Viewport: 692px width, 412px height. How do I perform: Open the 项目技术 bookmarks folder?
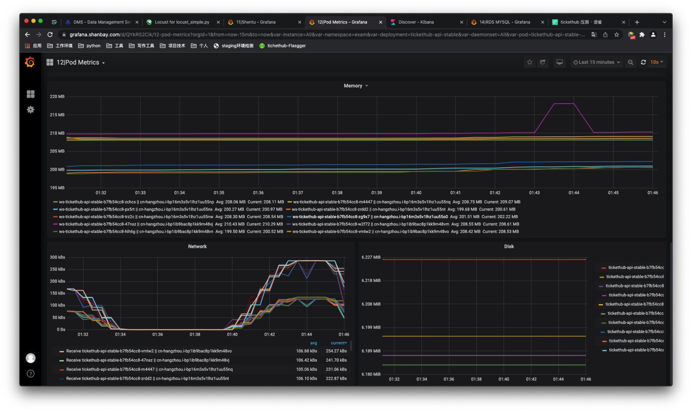[172, 46]
